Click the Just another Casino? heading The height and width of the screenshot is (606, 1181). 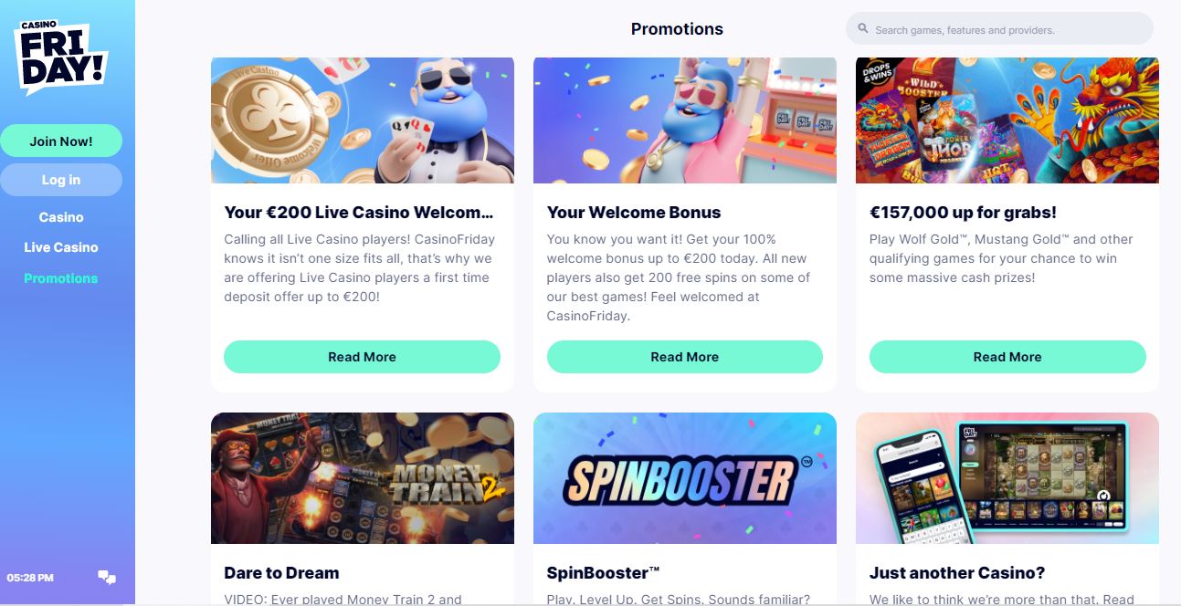coord(957,573)
